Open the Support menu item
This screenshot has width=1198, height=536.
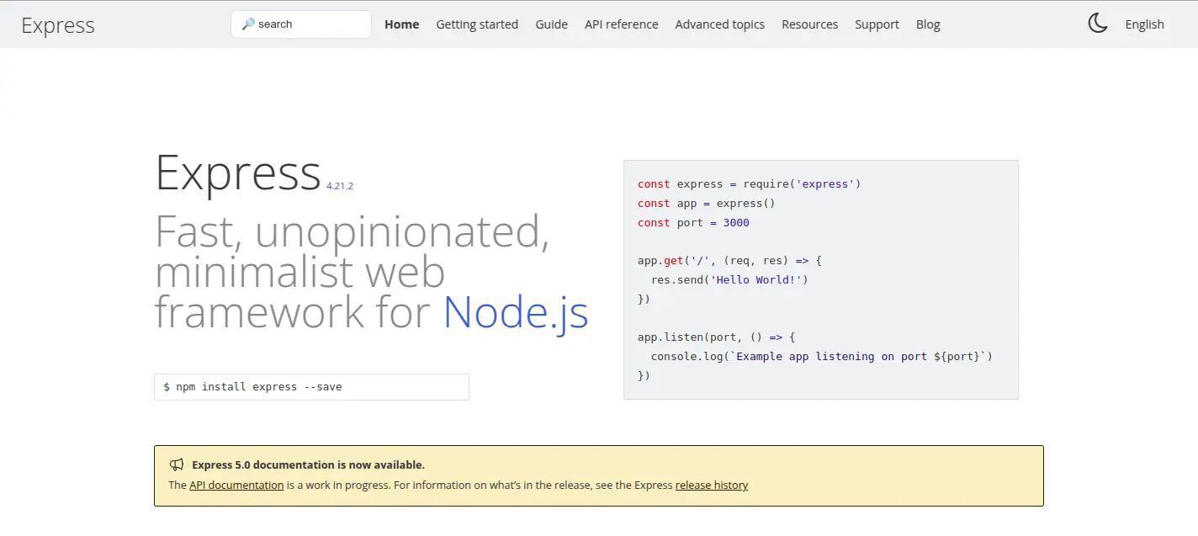pyautogui.click(x=877, y=24)
